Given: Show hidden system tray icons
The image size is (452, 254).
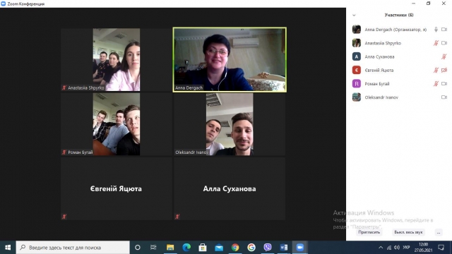Looking at the screenshot, I should (381, 248).
